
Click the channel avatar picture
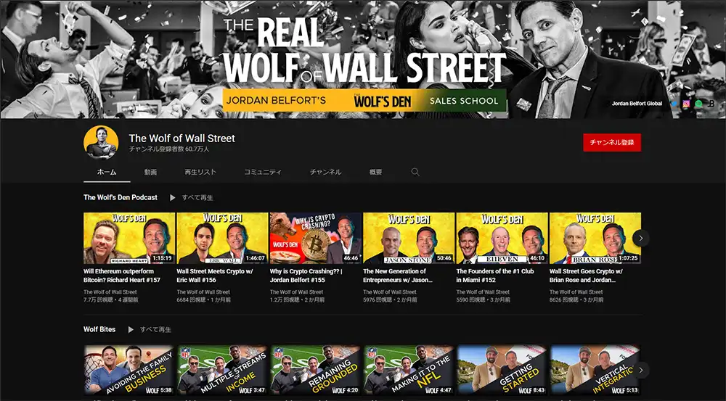[x=101, y=142]
